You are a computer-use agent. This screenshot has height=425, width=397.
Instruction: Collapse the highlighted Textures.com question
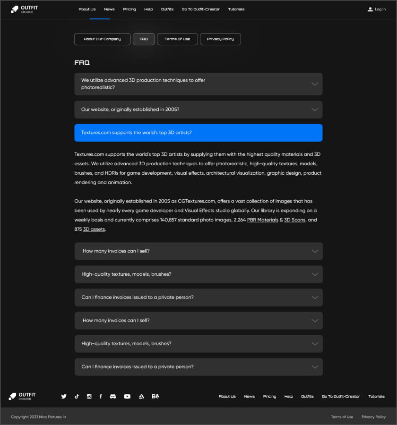point(198,133)
